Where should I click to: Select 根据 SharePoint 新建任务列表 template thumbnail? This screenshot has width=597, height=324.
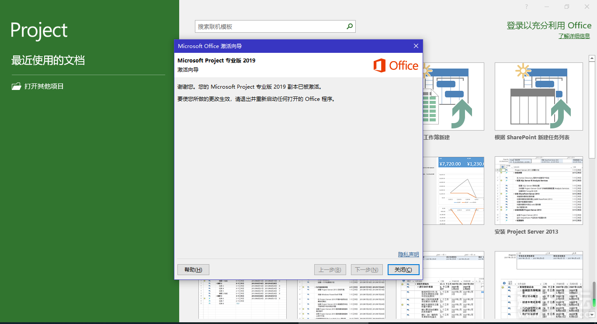[x=539, y=97]
